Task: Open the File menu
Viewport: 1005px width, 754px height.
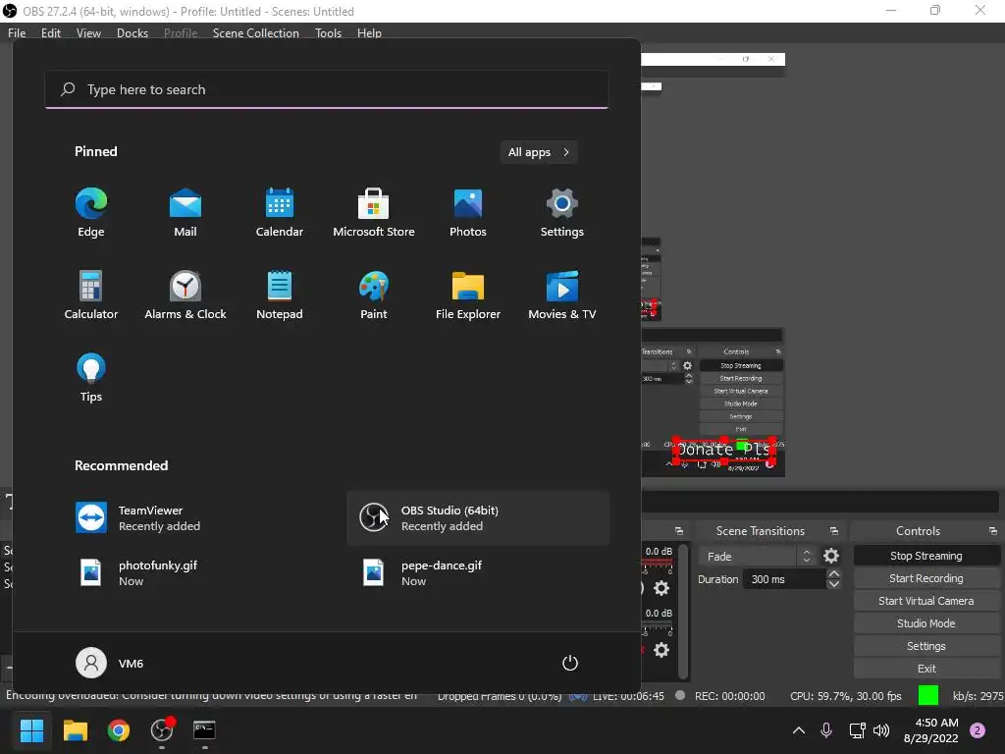Action: (x=17, y=32)
